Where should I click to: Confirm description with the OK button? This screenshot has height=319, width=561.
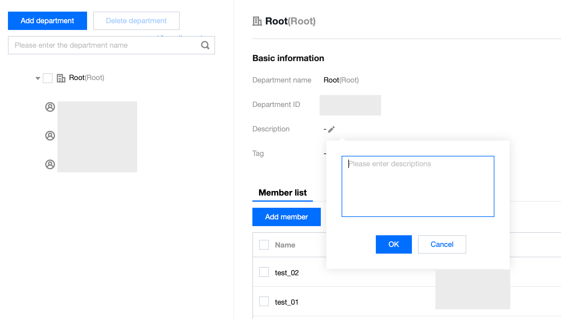click(394, 244)
